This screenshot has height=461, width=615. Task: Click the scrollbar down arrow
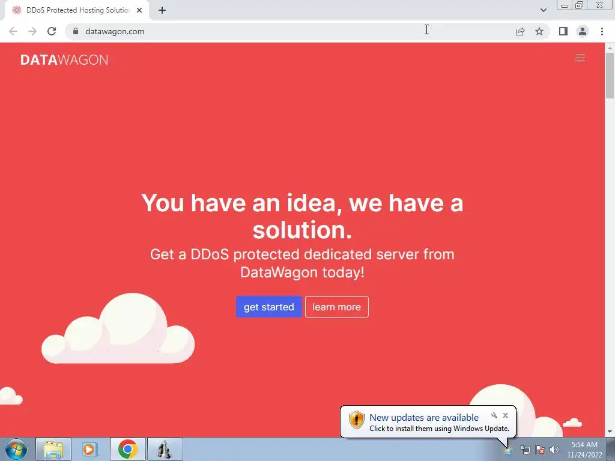(x=610, y=432)
